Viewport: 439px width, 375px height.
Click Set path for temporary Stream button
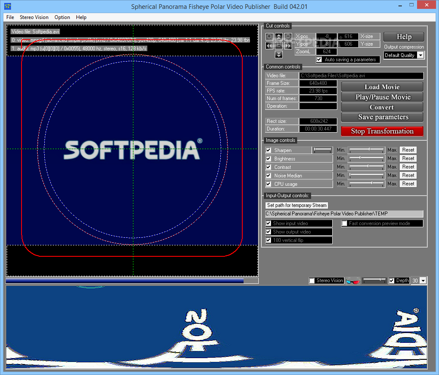tap(297, 205)
